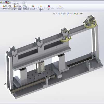The width and height of the screenshot is (104, 104).
Task: Expand the Apply Scene dropdown arrow
Action: (79, 14)
